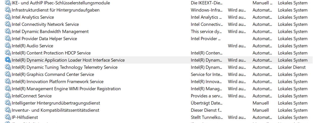Click gear icon of Intelligenter Hintergrundübertragungsdienst
This screenshot has width=322, height=123.
8,103
